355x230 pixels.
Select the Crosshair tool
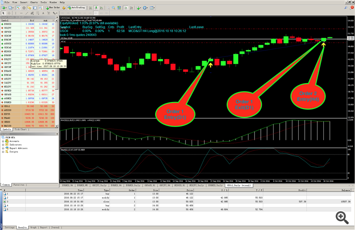click(x=9, y=13)
